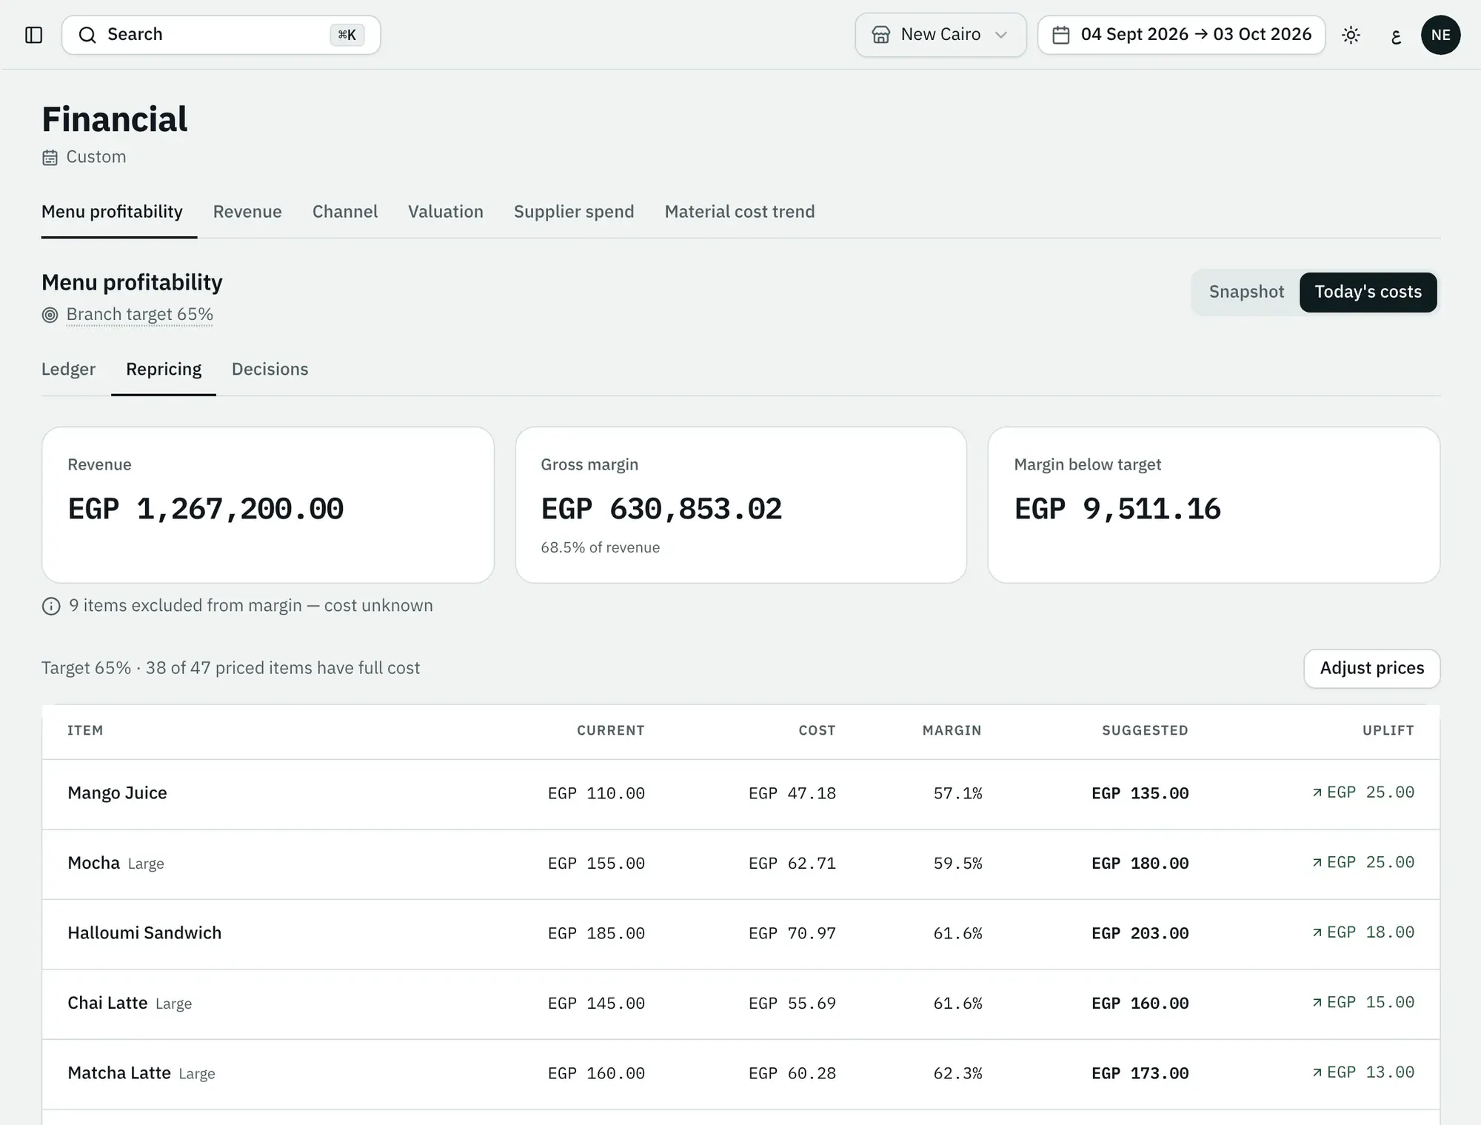The width and height of the screenshot is (1481, 1125).
Task: Go to Supplier spend tab
Action: tap(574, 212)
